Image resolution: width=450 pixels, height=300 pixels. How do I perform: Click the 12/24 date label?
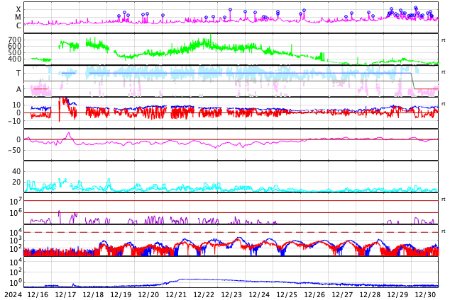click(x=259, y=294)
